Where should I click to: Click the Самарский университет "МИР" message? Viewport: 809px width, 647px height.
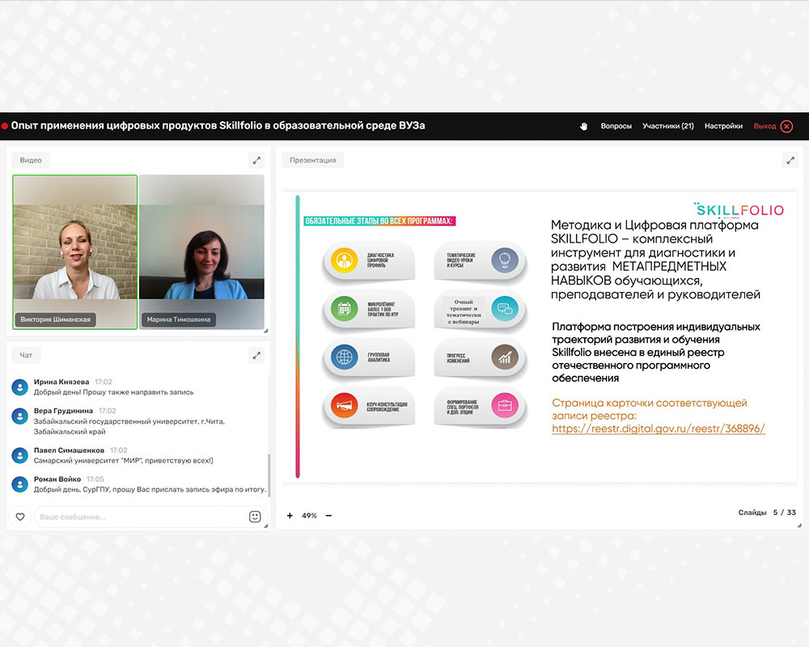[123, 461]
